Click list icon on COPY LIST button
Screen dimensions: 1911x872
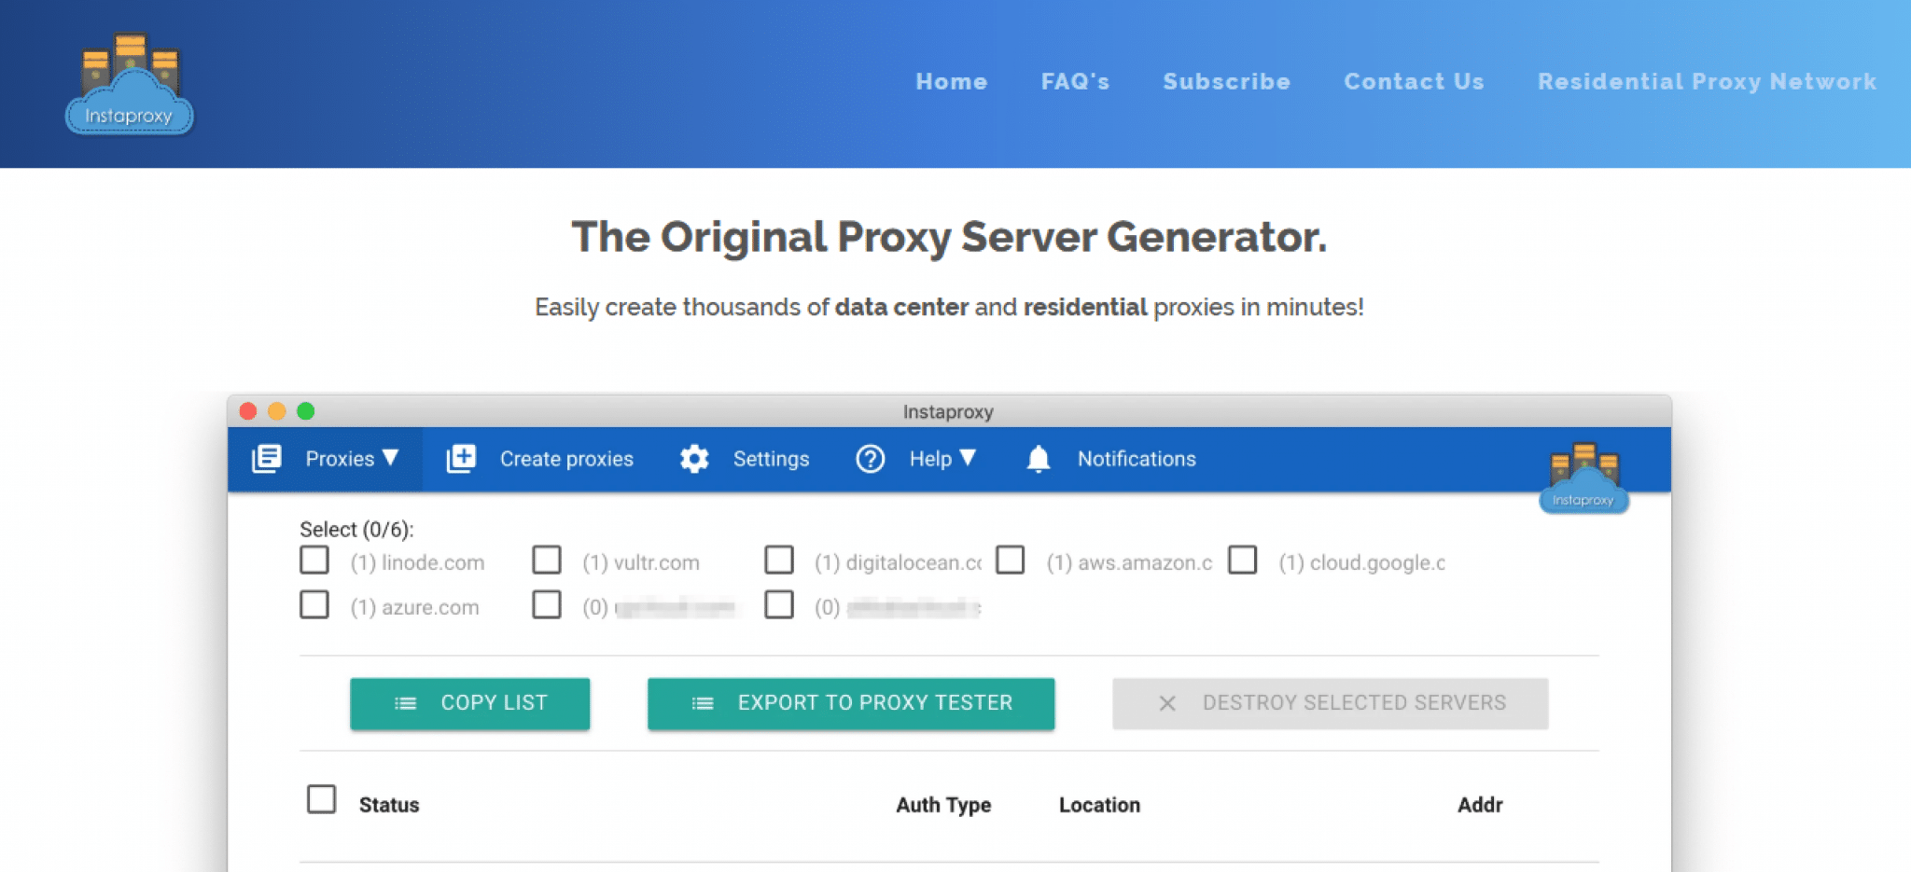point(405,703)
